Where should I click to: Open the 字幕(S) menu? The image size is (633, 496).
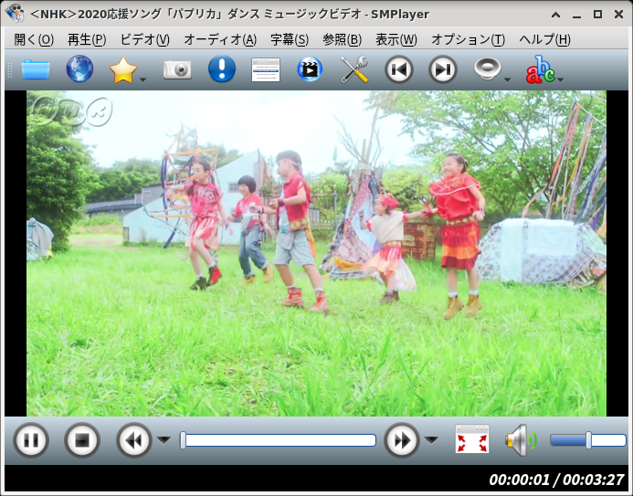tap(290, 39)
